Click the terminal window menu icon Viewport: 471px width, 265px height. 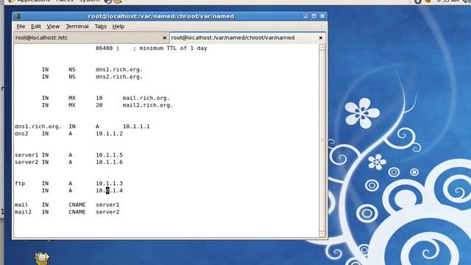[x=17, y=16]
